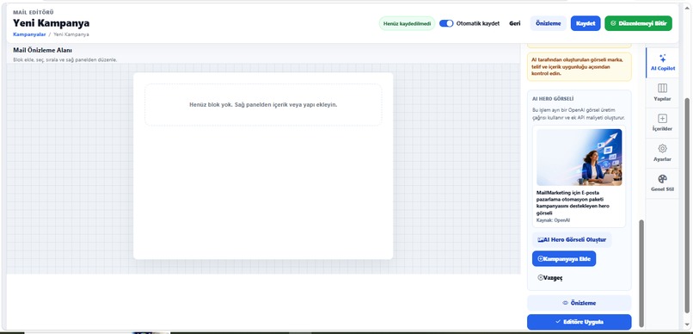This screenshot has width=693, height=334.
Task: Switch to the Ayarlar tab label
Action: pyautogui.click(x=662, y=158)
